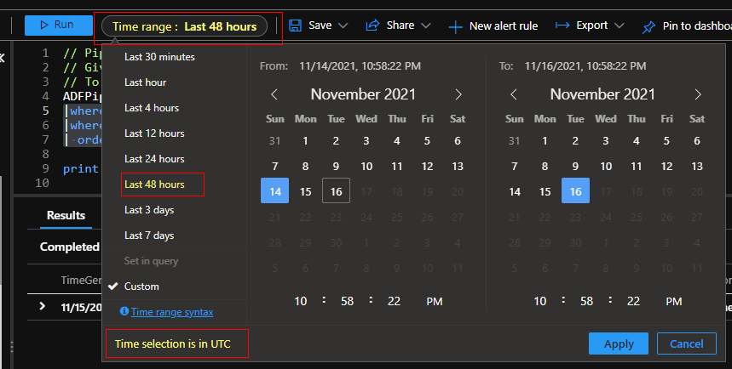Click the Pin to dashboard pin icon
Screen dimensions: 732x369
[648, 27]
